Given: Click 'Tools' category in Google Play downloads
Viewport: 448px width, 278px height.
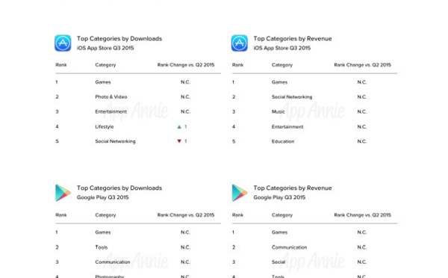Looking at the screenshot, I should (x=102, y=247).
